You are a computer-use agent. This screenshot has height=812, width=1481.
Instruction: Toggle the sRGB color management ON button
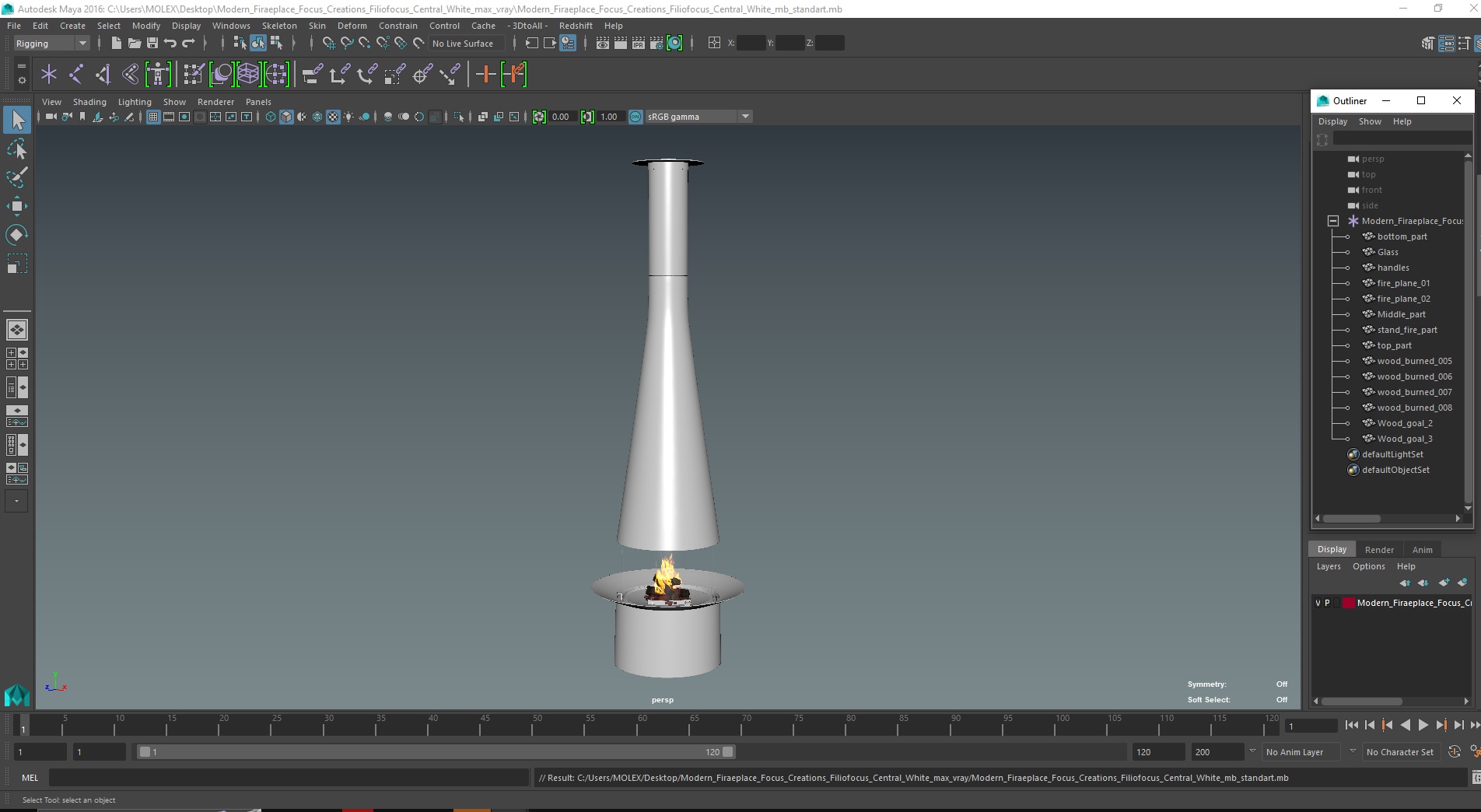(x=635, y=117)
